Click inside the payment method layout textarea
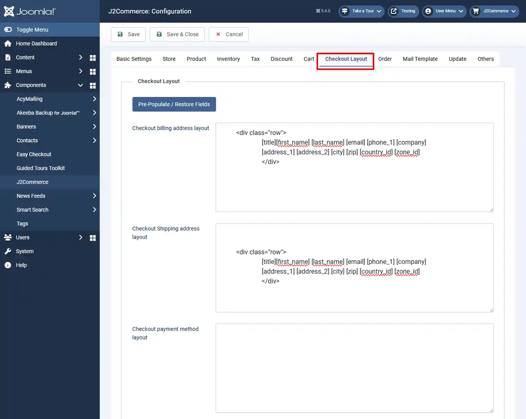This screenshot has width=526, height=419. tap(355, 368)
